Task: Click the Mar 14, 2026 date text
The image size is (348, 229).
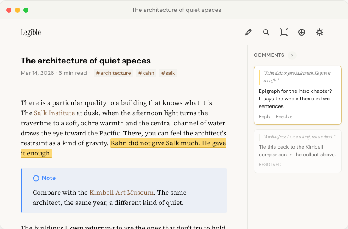Action: [x=37, y=73]
